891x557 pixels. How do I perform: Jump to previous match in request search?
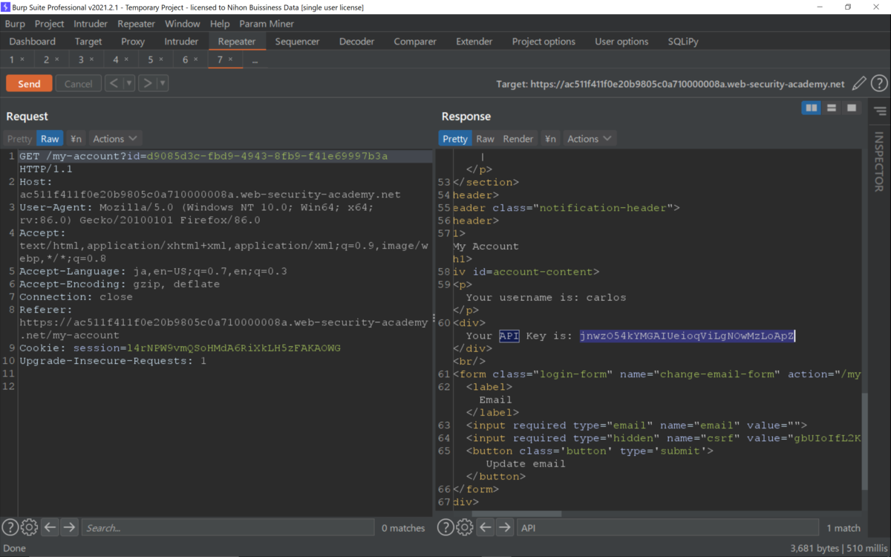50,527
